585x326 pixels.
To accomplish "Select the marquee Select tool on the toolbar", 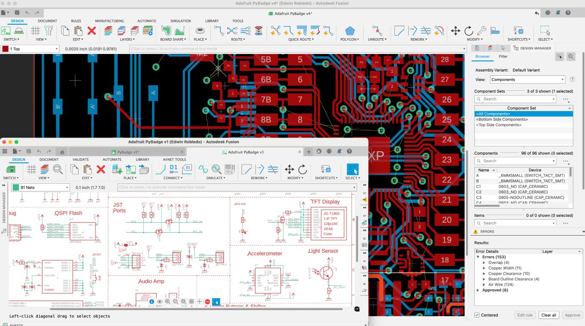I will click(546, 30).
